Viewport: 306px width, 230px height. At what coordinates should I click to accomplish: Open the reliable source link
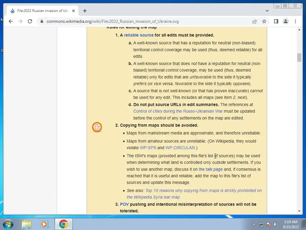pos(139,35)
